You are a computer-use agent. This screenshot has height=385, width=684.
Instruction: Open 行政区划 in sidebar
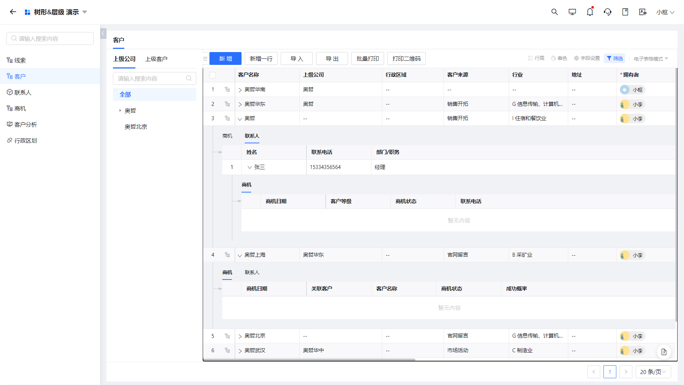point(50,140)
